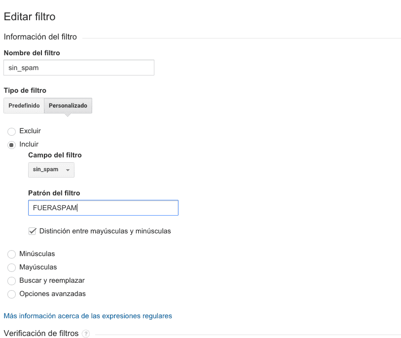Toggle the Distinción entre mayúsculas y minúsculas checkbox
The width and height of the screenshot is (401, 338).
33,231
